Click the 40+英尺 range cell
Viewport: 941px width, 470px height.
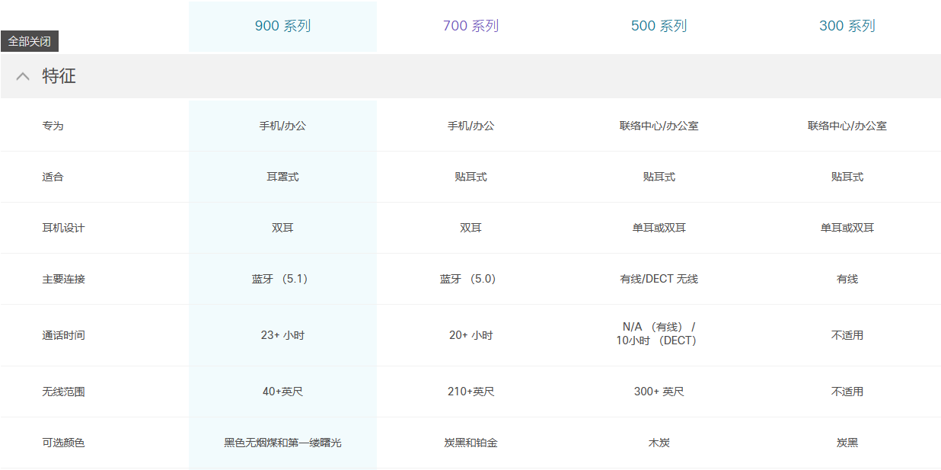[x=282, y=392]
